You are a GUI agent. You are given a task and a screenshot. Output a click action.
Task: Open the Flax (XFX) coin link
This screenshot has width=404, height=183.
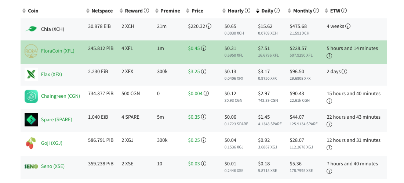(51, 74)
